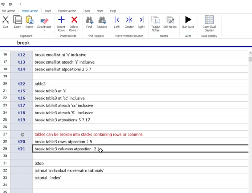Expand the Deactivate dropdown arrow
Image resolution: width=252 pixels, height=193 pixels.
(x=44, y=30)
